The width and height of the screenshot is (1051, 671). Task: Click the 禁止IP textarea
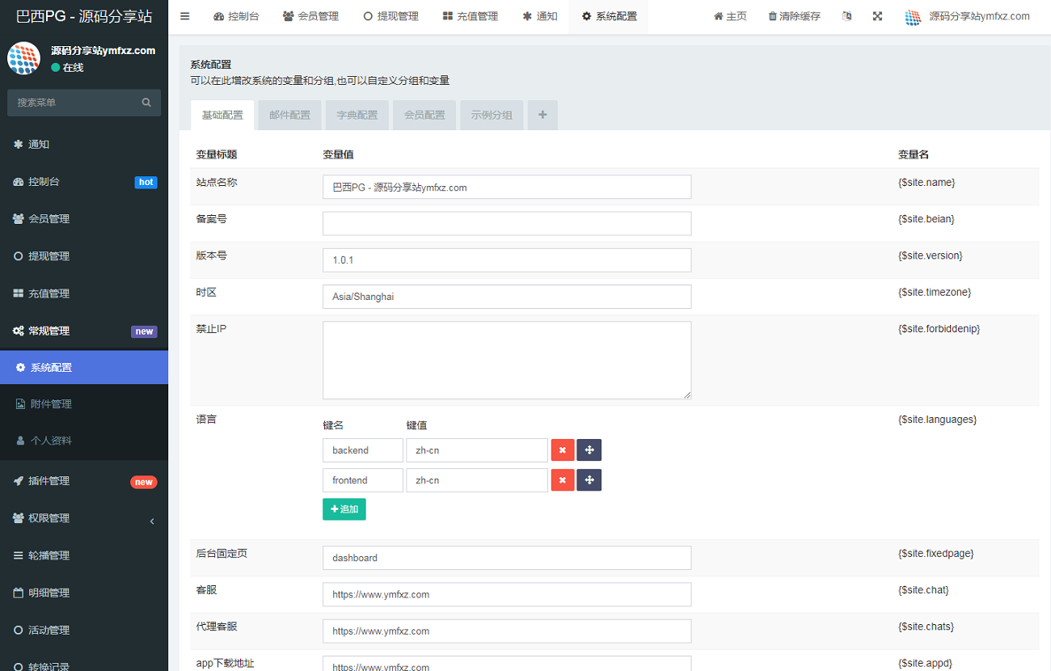(506, 360)
